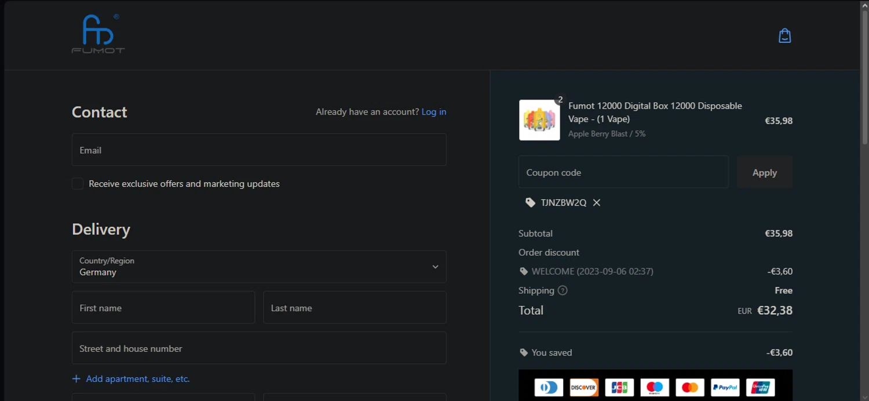869x401 pixels.
Task: Click the quantity badge on product thumbnail
Action: pos(560,100)
